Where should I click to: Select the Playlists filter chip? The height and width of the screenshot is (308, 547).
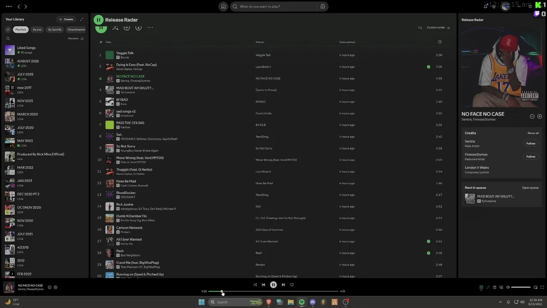[21, 30]
